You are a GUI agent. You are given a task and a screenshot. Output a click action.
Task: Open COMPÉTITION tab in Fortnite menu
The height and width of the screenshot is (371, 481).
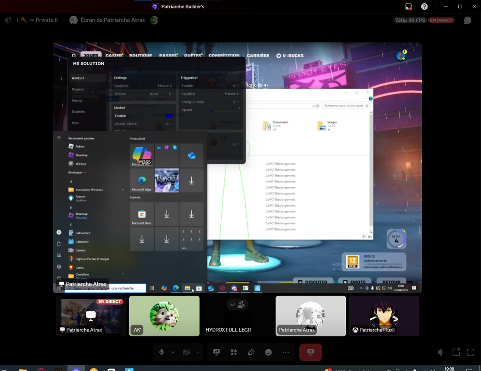click(x=224, y=56)
